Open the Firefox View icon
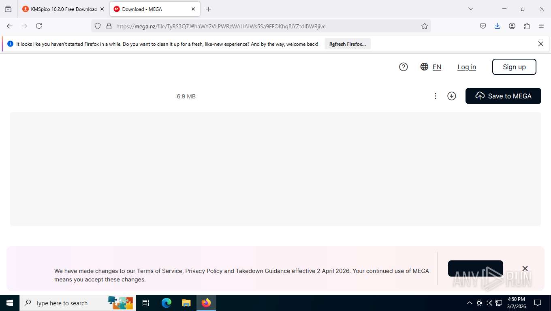This screenshot has width=551, height=311. [x=8, y=9]
